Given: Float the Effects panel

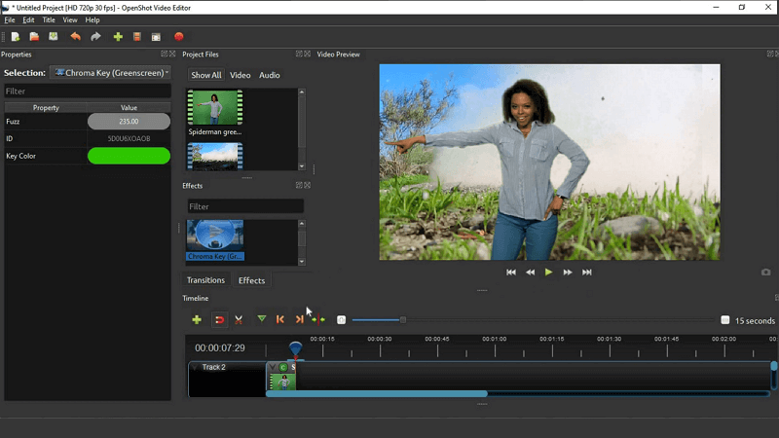Looking at the screenshot, I should tap(299, 185).
